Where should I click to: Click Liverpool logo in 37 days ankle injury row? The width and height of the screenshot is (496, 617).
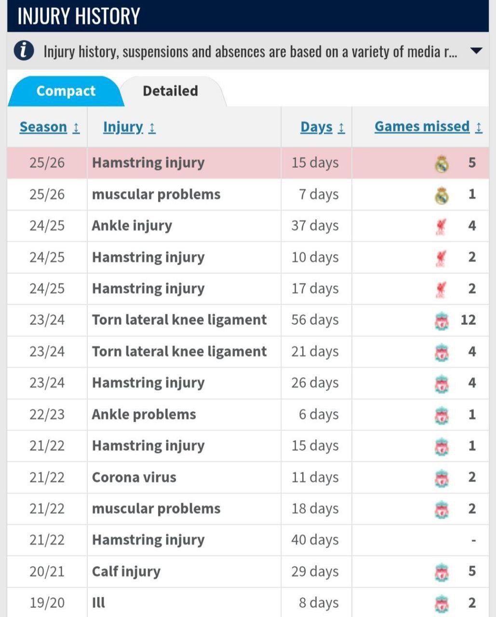[441, 226]
